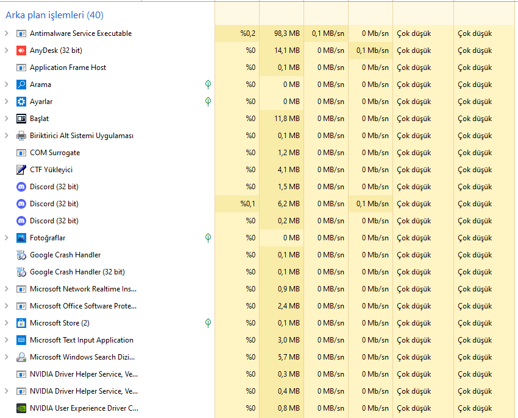
Task: Select the COM Surrogate process row
Action: click(55, 153)
